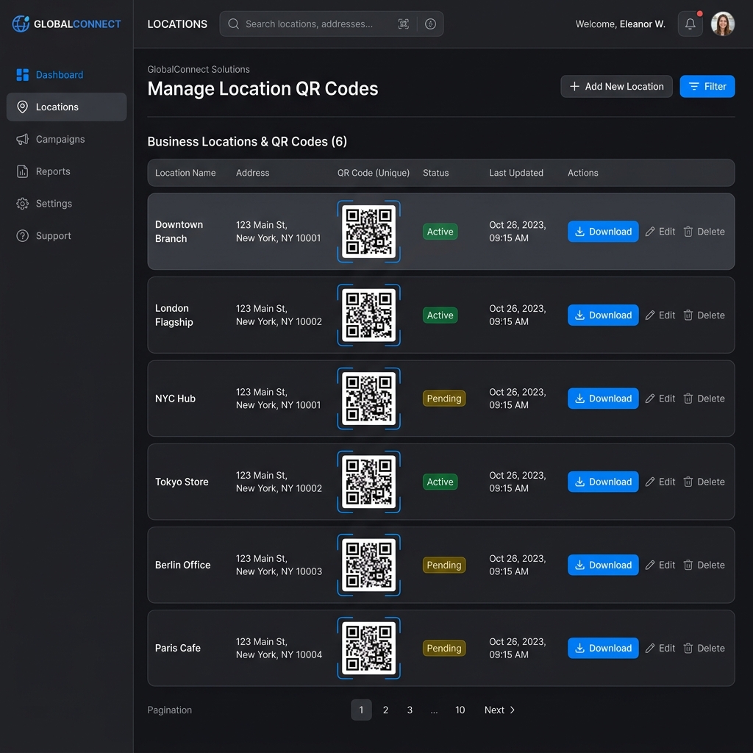Screen dimensions: 753x753
Task: Click the Address column header
Action: point(253,173)
